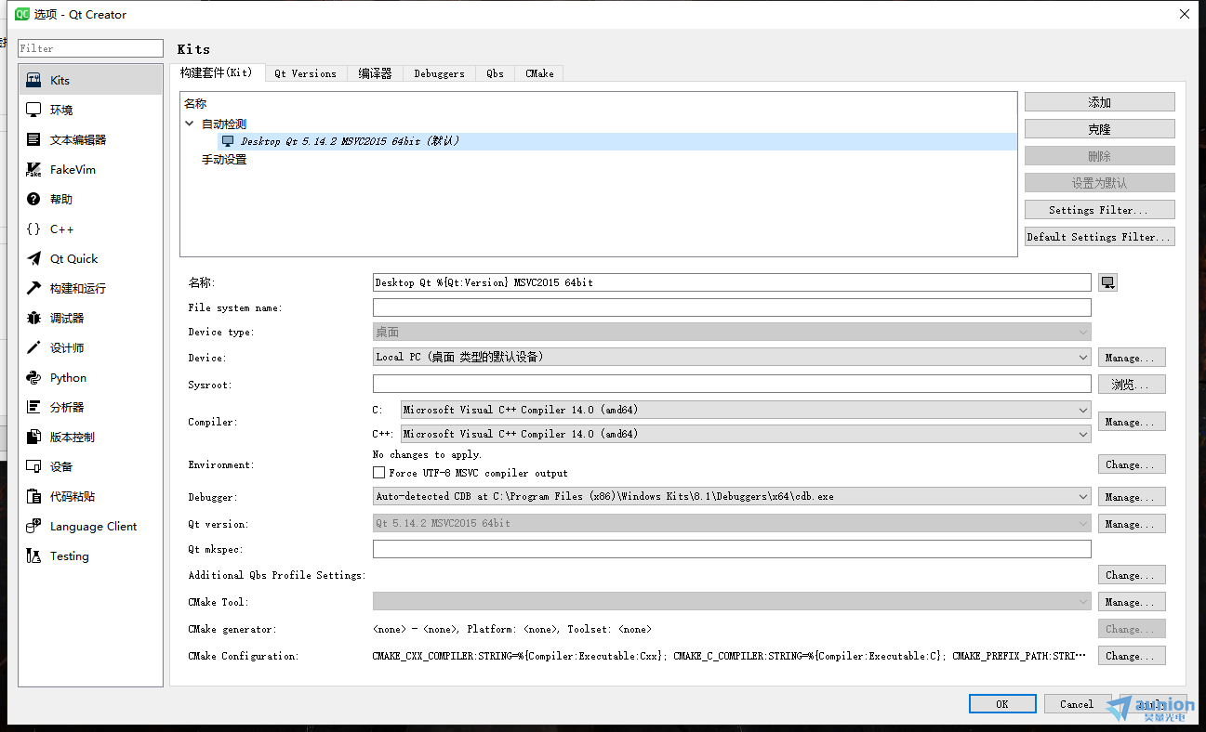This screenshot has width=1206, height=732.
Task: Click Manage... next to Device
Action: 1132,358
